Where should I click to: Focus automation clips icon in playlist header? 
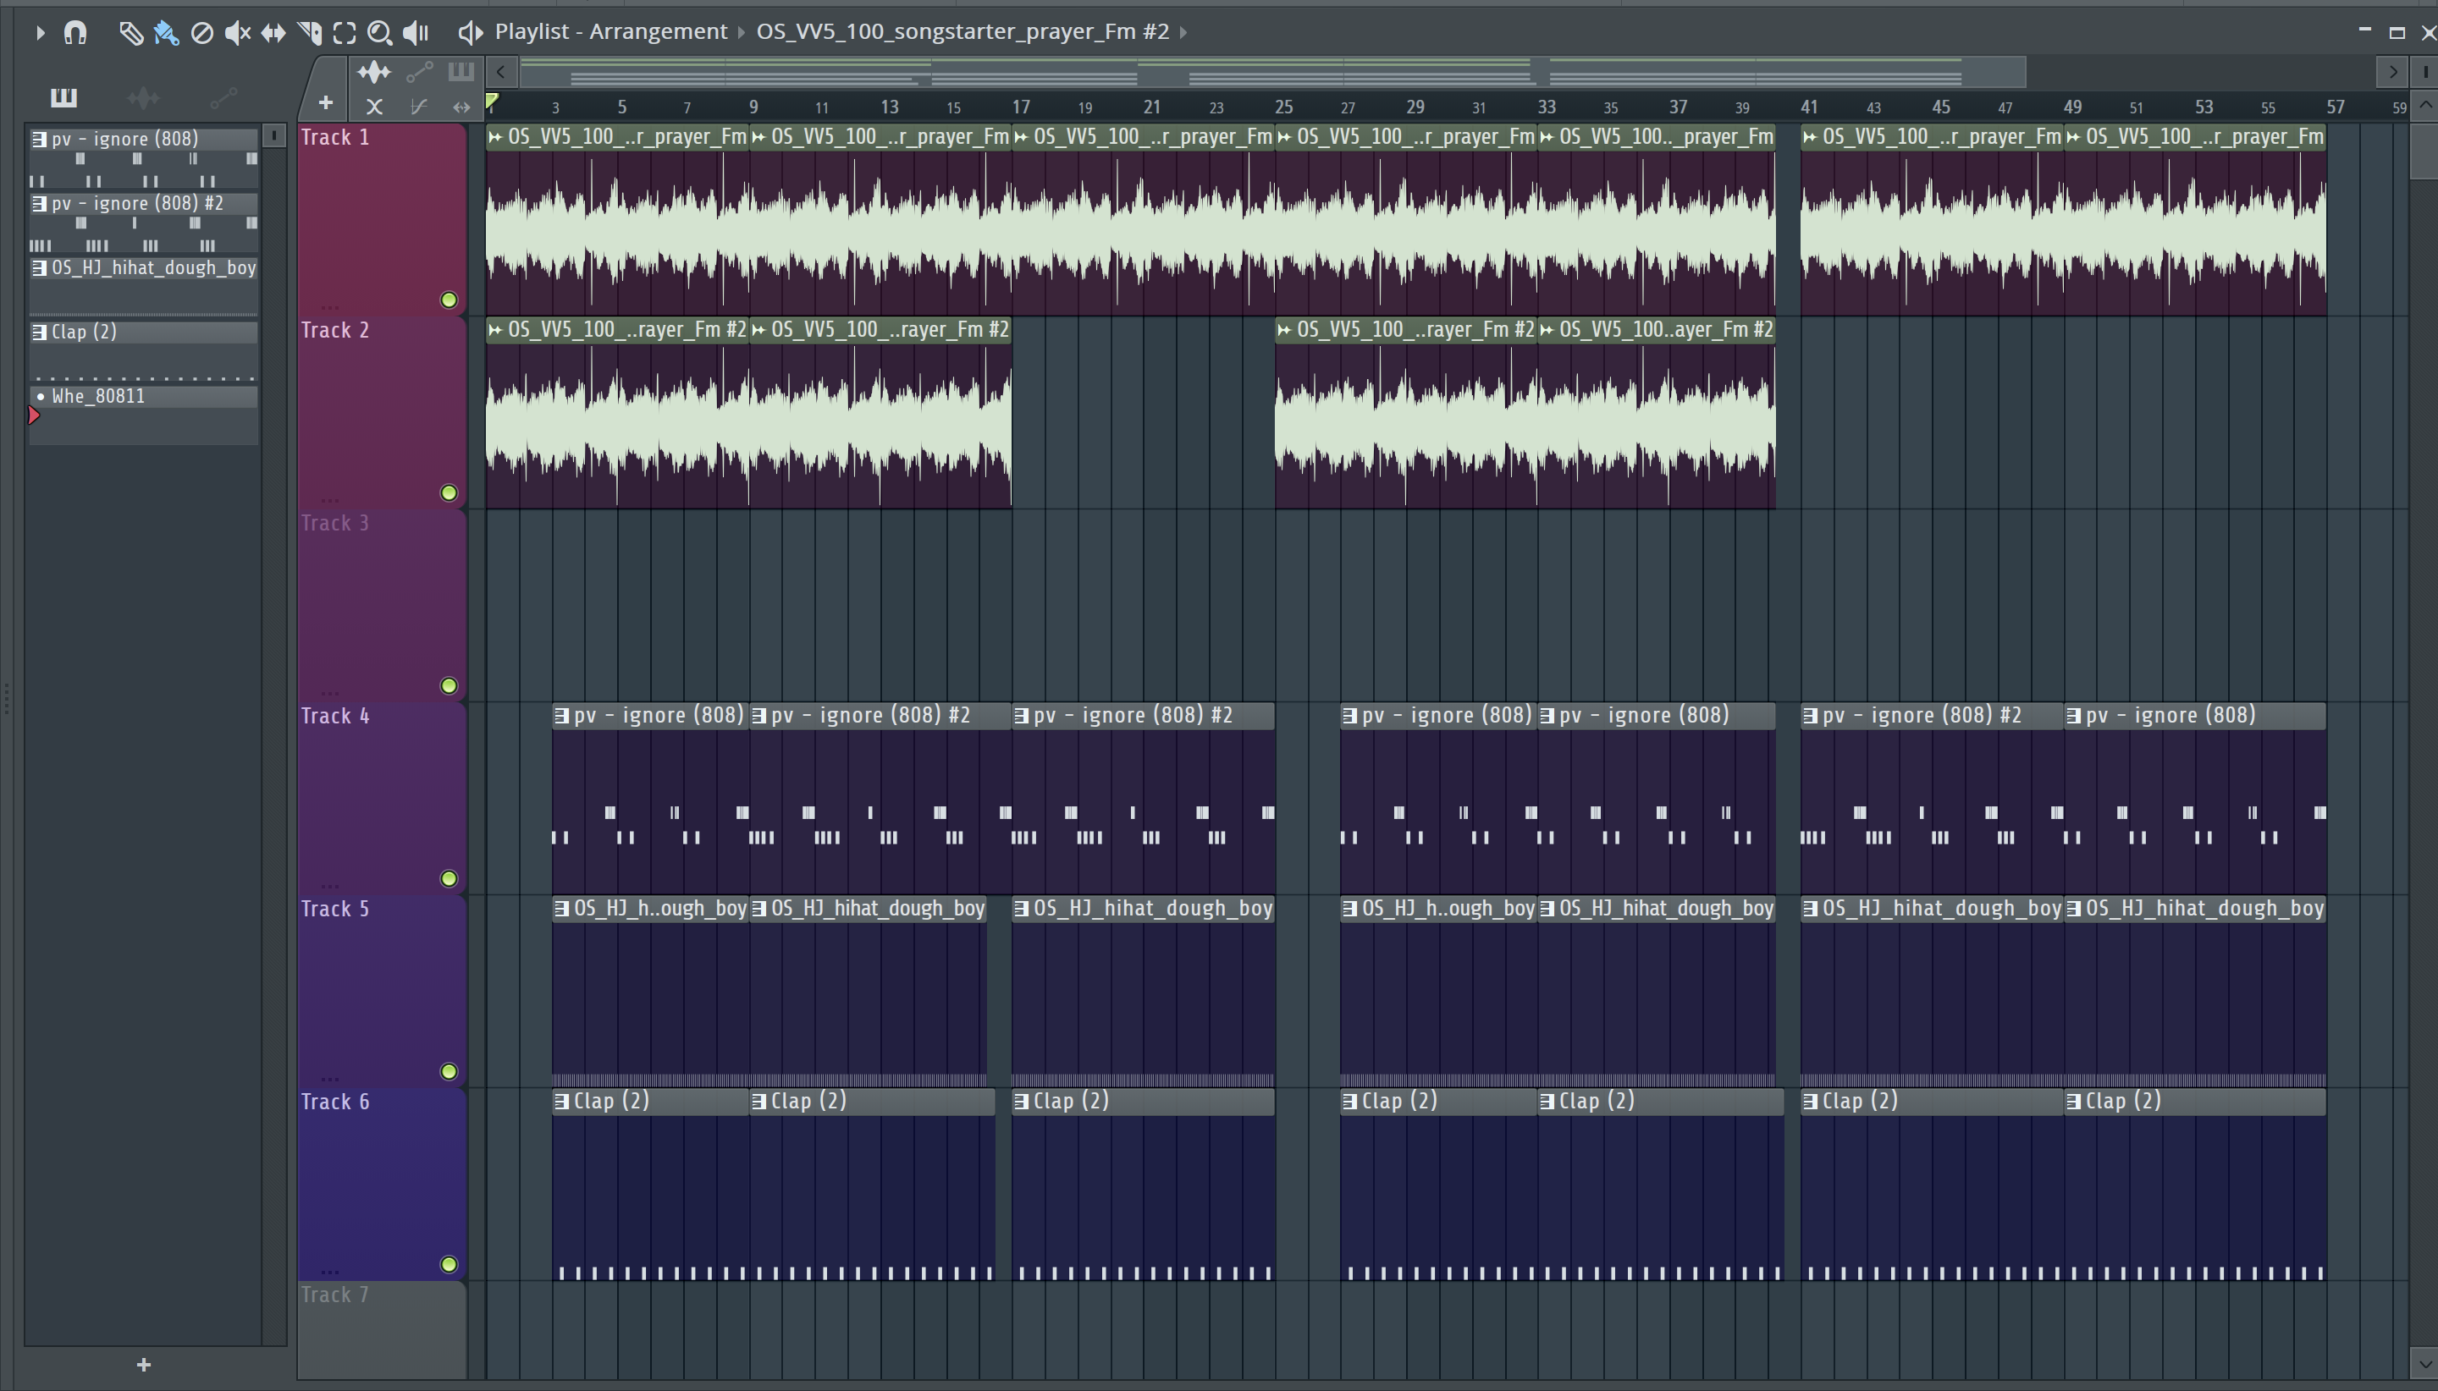[420, 72]
